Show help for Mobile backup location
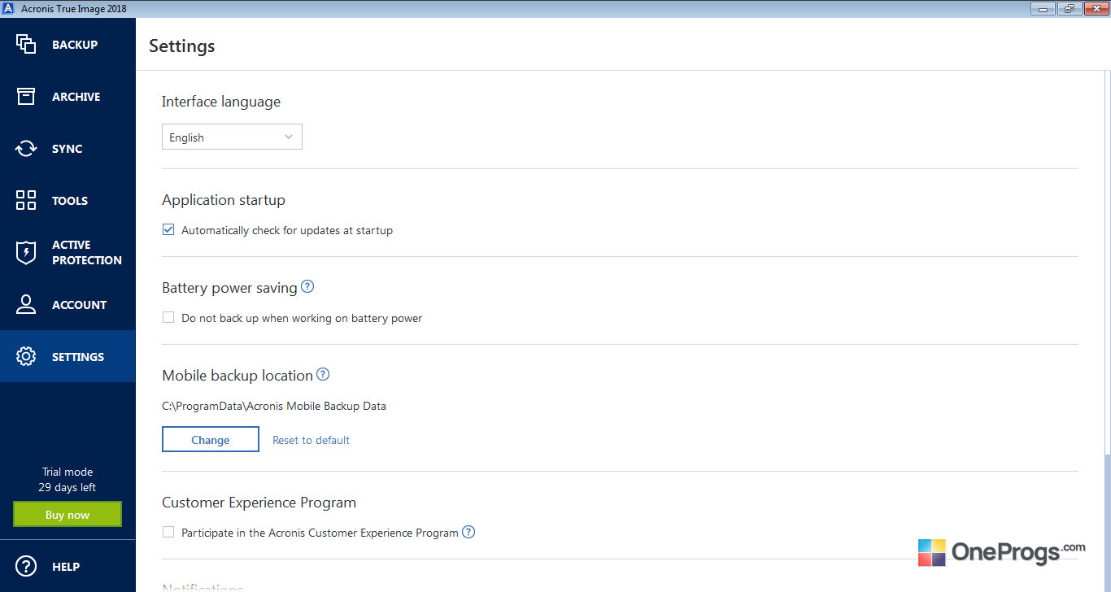The width and height of the screenshot is (1111, 592). coord(323,375)
